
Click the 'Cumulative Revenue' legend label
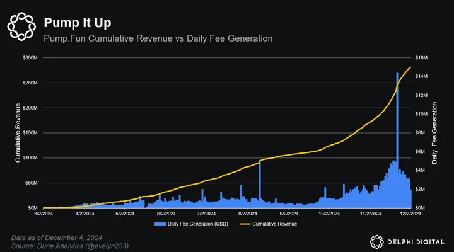click(x=274, y=224)
